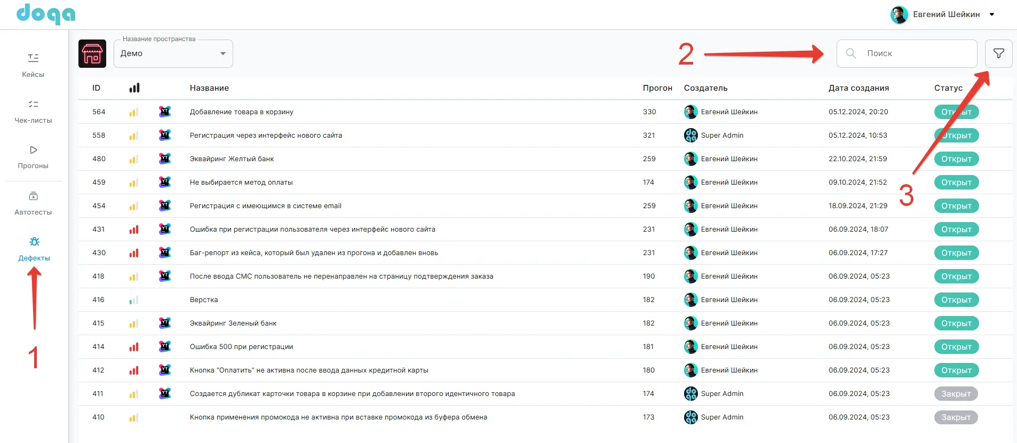Expand the Название пространства dropdown

click(x=223, y=53)
